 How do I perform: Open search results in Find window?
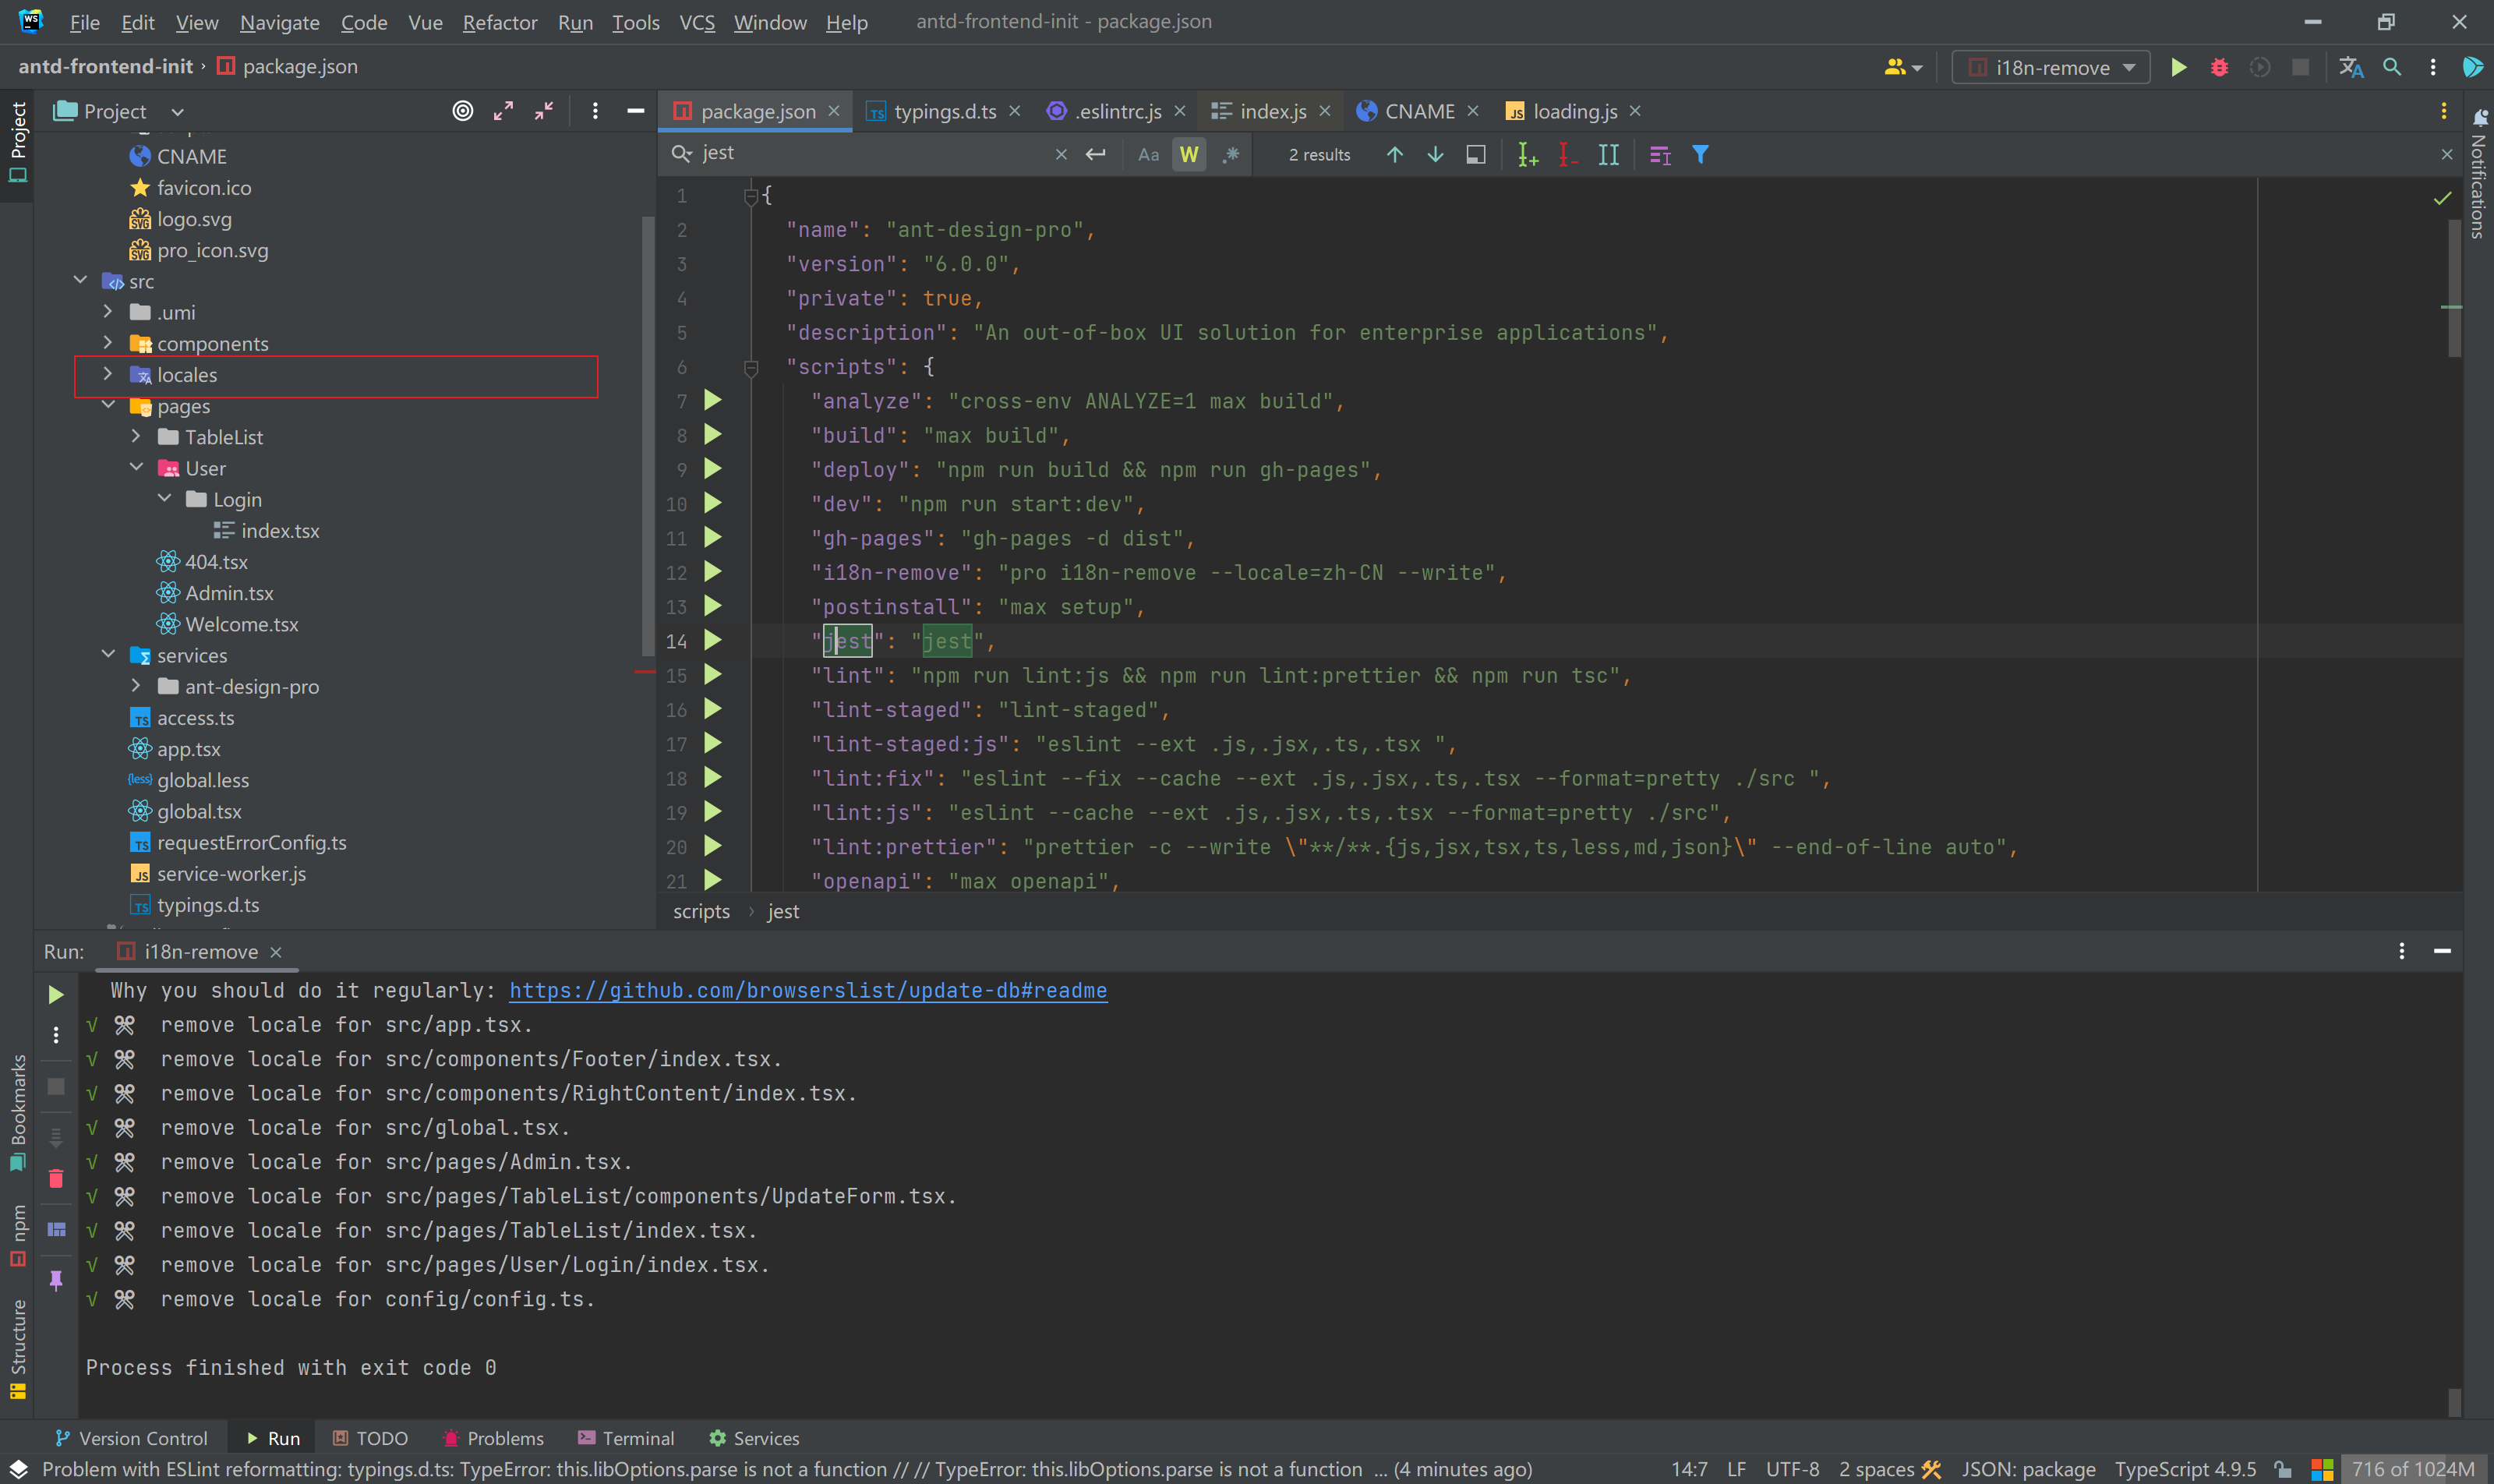[1476, 154]
